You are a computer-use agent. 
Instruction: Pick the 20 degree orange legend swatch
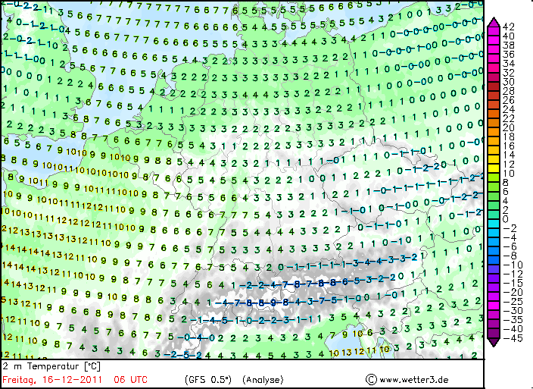(x=493, y=127)
